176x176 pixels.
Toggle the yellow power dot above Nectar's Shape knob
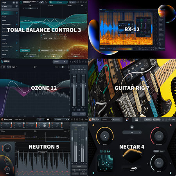click(x=93, y=125)
